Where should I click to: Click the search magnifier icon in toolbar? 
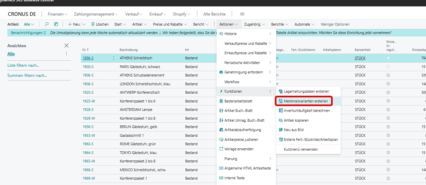(x=47, y=24)
